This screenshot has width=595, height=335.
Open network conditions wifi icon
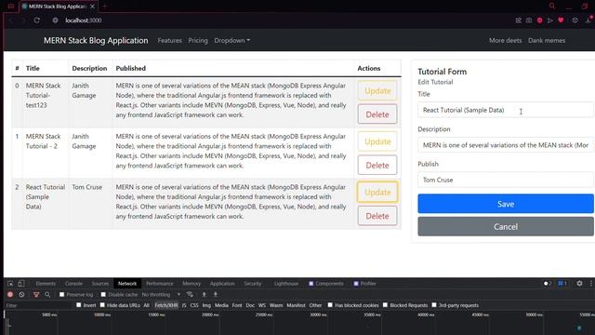[190, 294]
